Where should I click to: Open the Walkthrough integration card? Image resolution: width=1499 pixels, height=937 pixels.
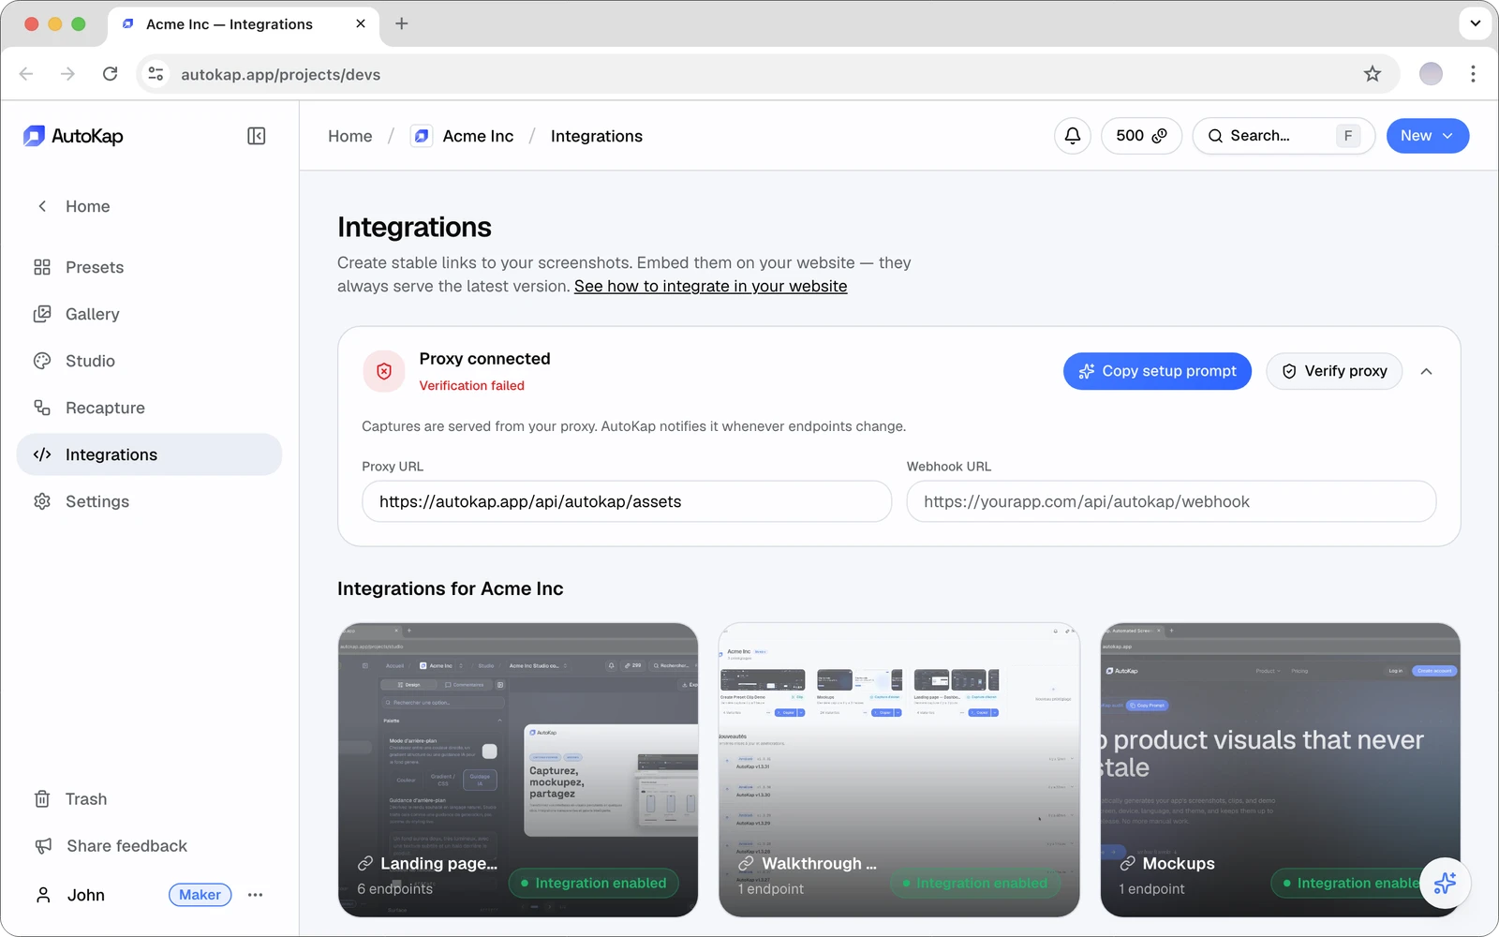[899, 770]
